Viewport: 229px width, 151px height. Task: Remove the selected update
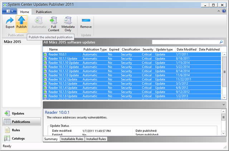(86, 23)
